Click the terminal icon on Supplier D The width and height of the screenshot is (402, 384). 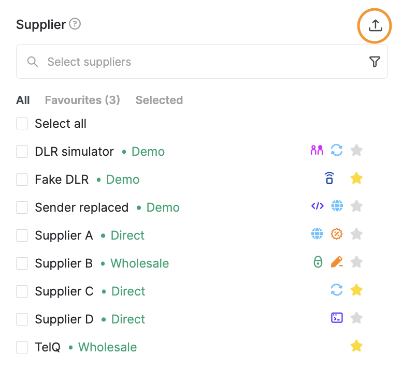coord(337,318)
